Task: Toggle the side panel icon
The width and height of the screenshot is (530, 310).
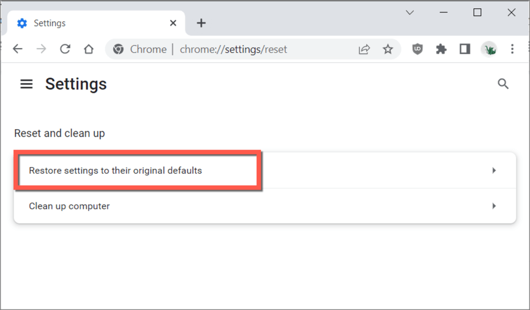Action: pos(465,49)
